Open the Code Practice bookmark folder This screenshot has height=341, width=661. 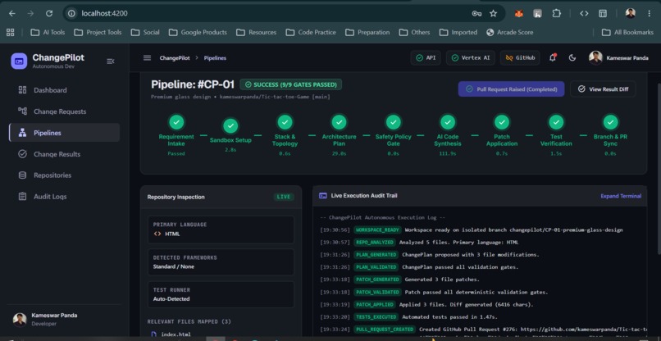click(x=311, y=32)
